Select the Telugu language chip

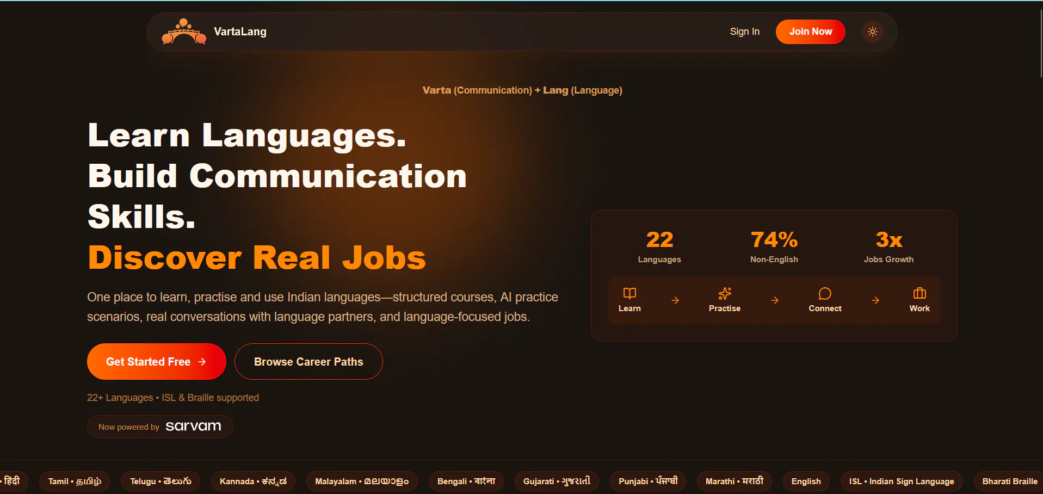point(161,481)
